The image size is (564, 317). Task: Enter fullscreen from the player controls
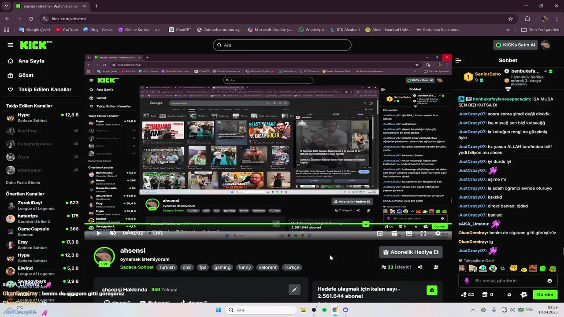[423, 233]
